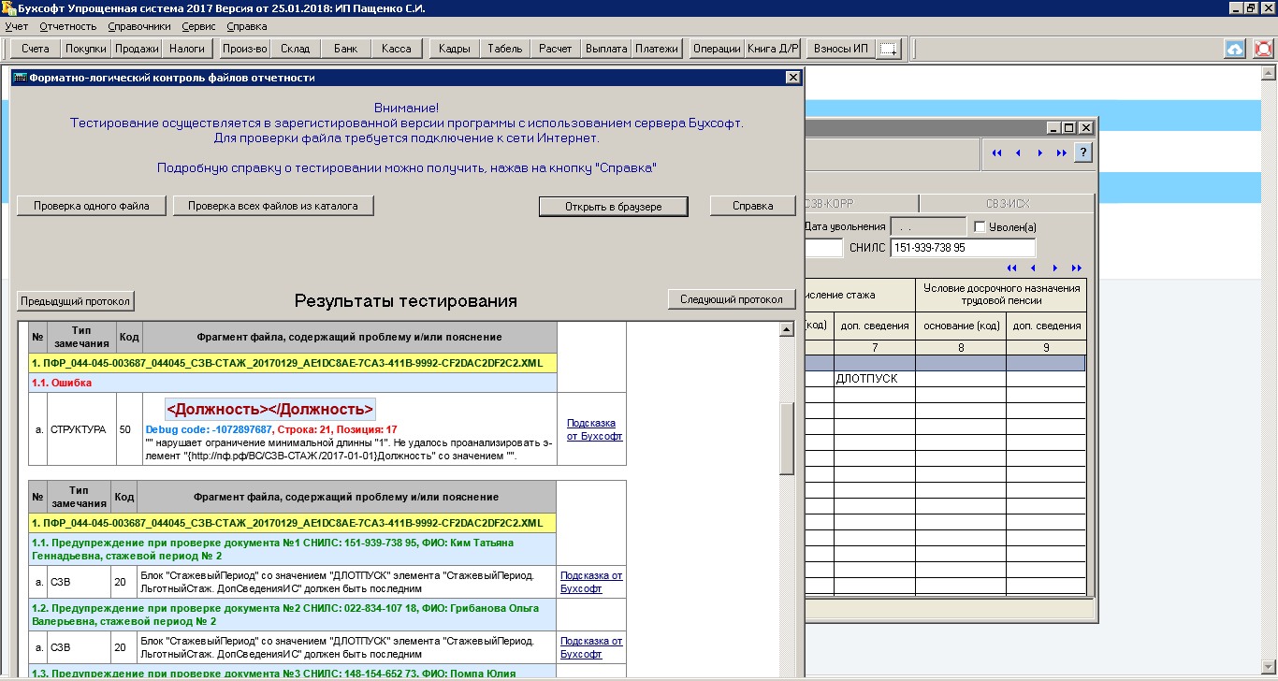Toggle the Уволен(а) checkbox
Viewport: 1278px width, 681px height.
(x=980, y=227)
